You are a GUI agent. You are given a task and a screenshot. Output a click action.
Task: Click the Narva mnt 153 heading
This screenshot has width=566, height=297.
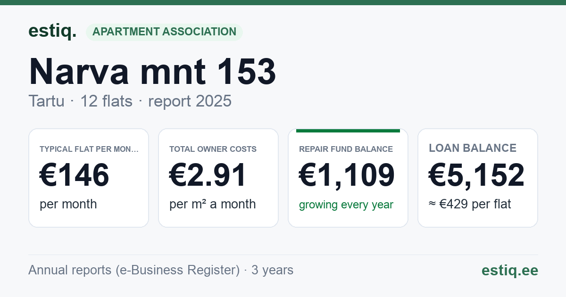click(152, 71)
